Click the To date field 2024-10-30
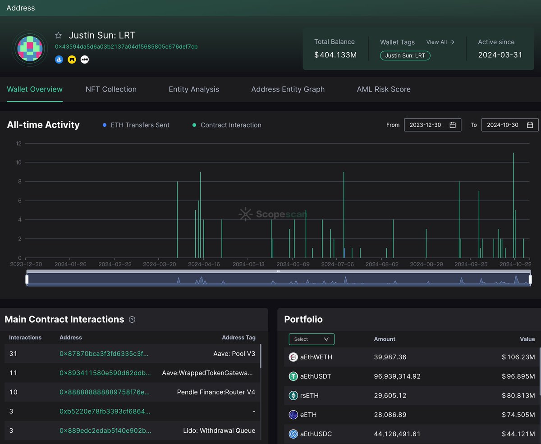The image size is (541, 444). tap(510, 125)
